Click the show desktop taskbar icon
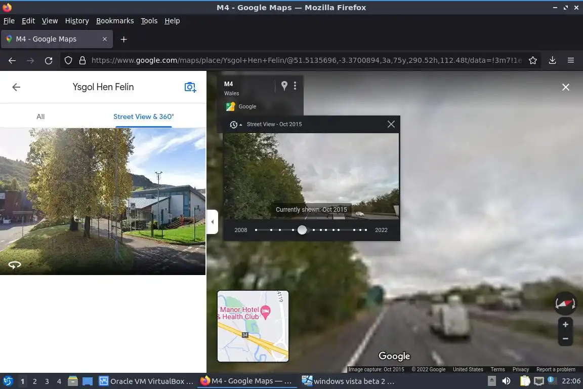 pos(88,381)
